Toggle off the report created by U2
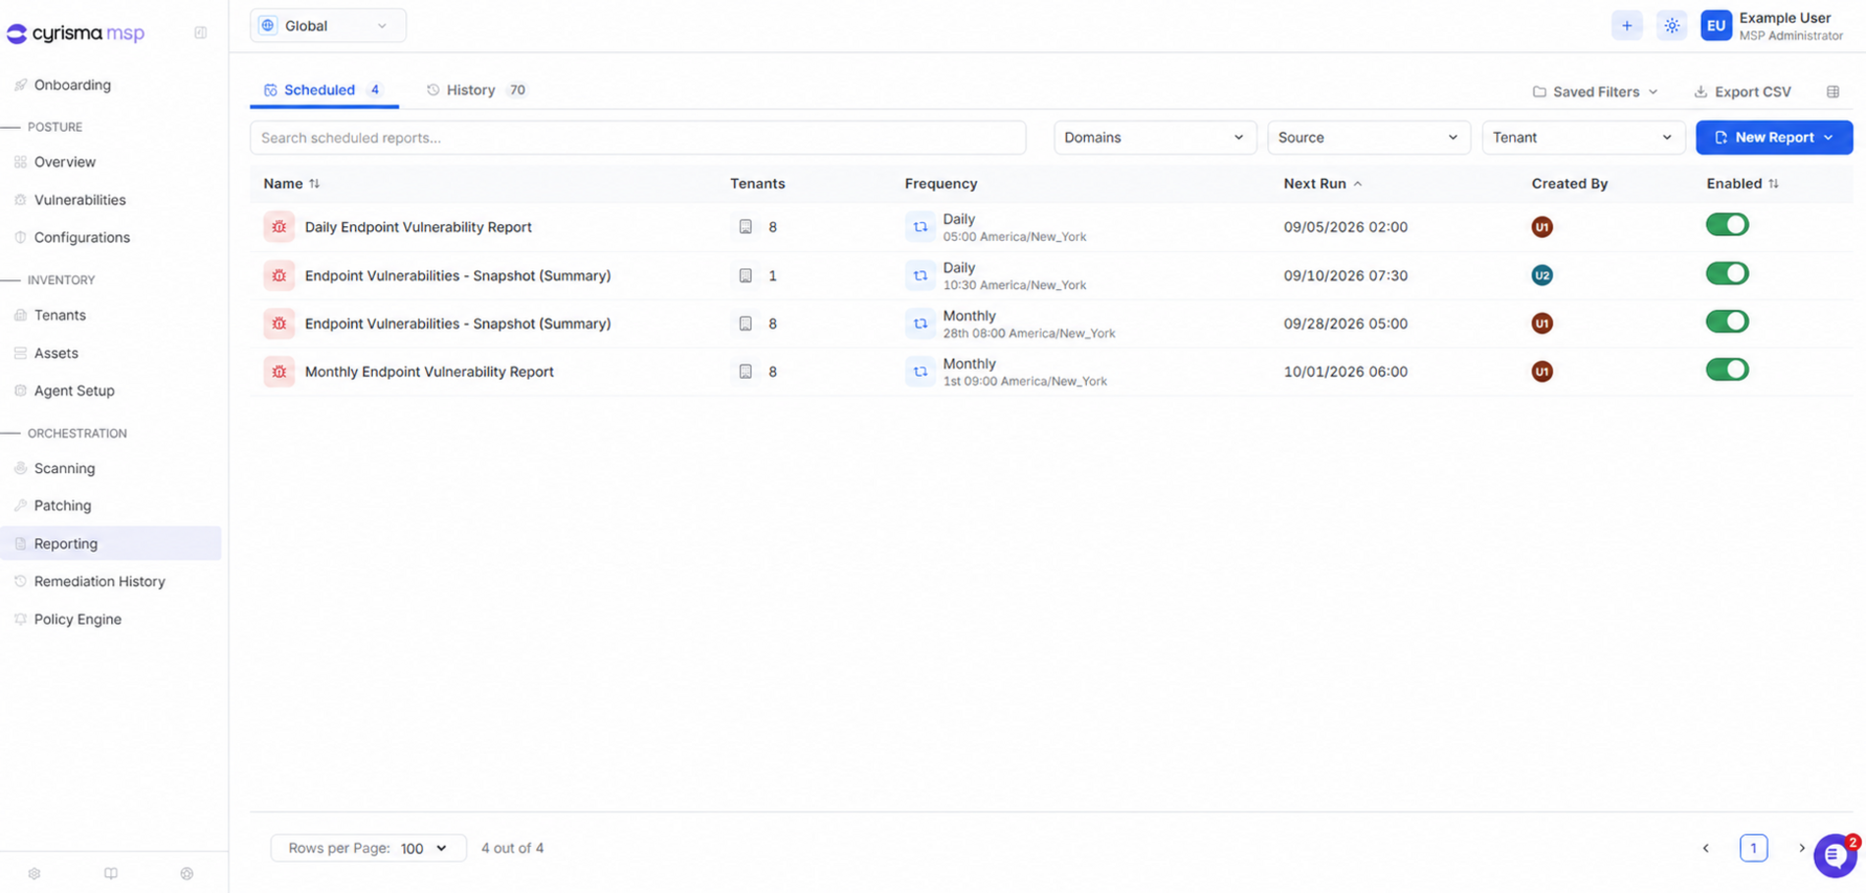Viewport: 1866px width, 893px height. (1727, 273)
